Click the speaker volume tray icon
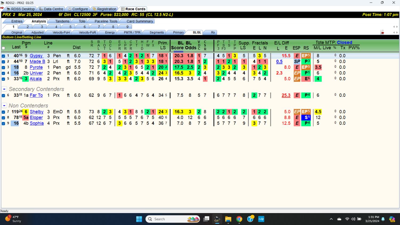Screen dimensions: 400x225 coord(353,219)
